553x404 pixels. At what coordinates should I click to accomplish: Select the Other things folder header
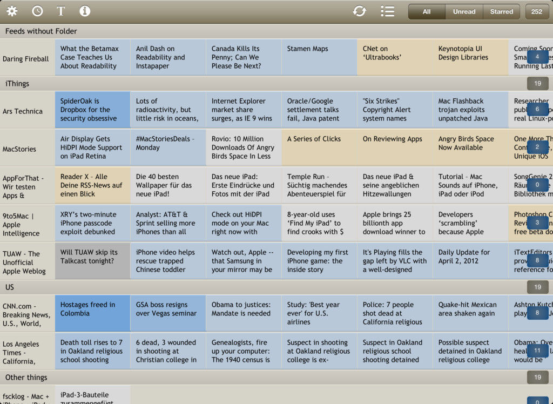(276, 378)
